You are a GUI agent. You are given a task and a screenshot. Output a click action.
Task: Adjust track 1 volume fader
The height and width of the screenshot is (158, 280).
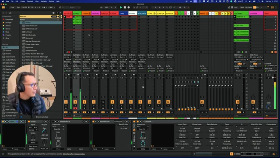click(x=69, y=75)
